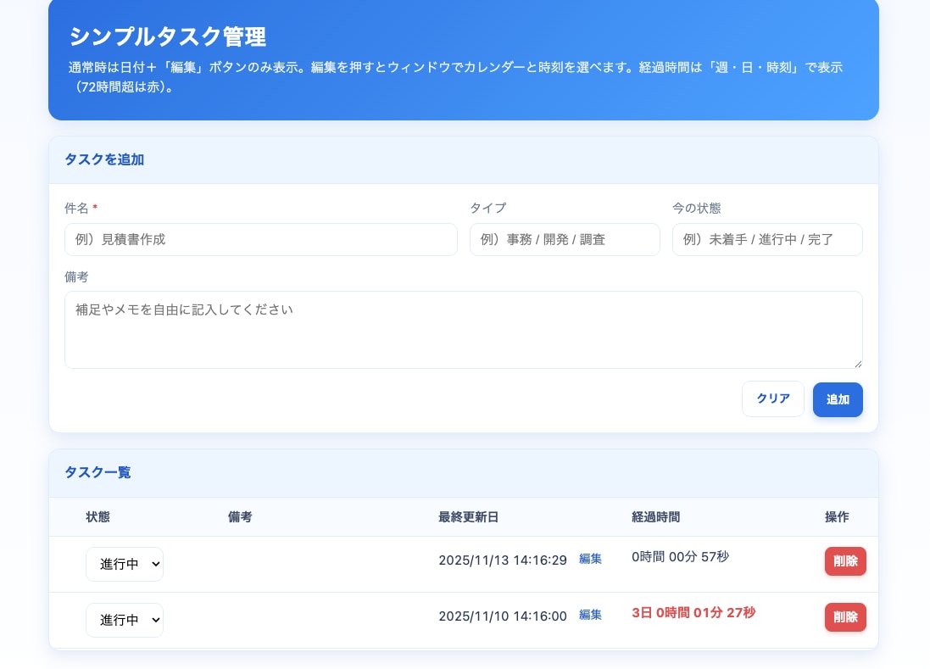This screenshot has width=930, height=669.
Task: Click the 件名 text field
Action: pyautogui.click(x=260, y=240)
